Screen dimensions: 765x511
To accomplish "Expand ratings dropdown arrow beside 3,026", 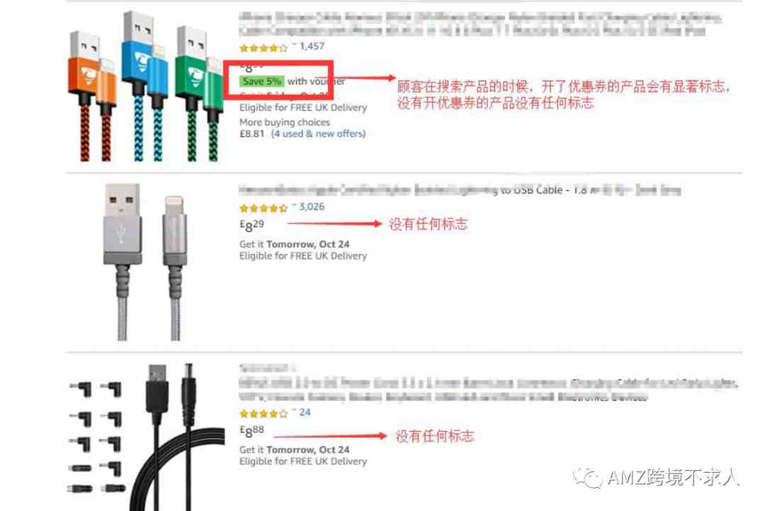I will [x=294, y=205].
